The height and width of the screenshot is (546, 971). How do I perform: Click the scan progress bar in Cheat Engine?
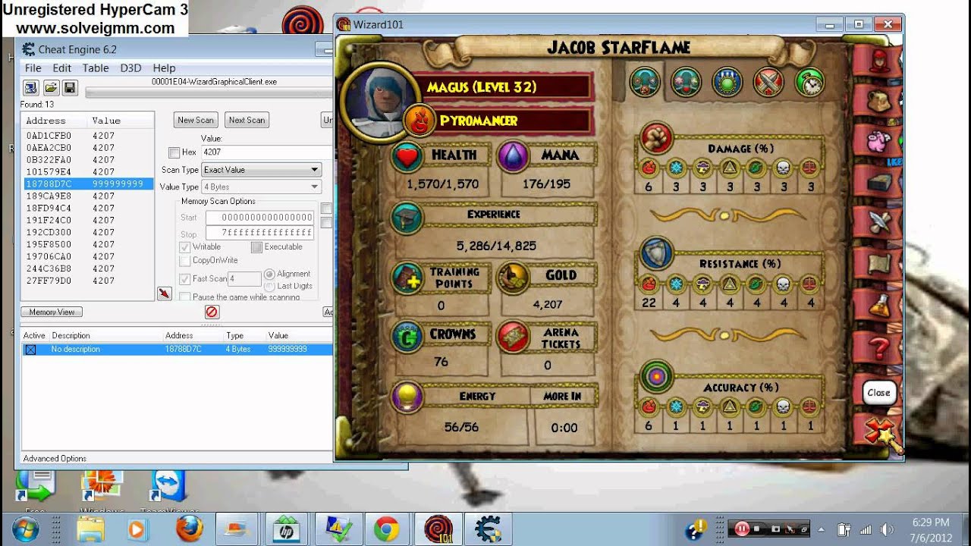click(x=209, y=93)
